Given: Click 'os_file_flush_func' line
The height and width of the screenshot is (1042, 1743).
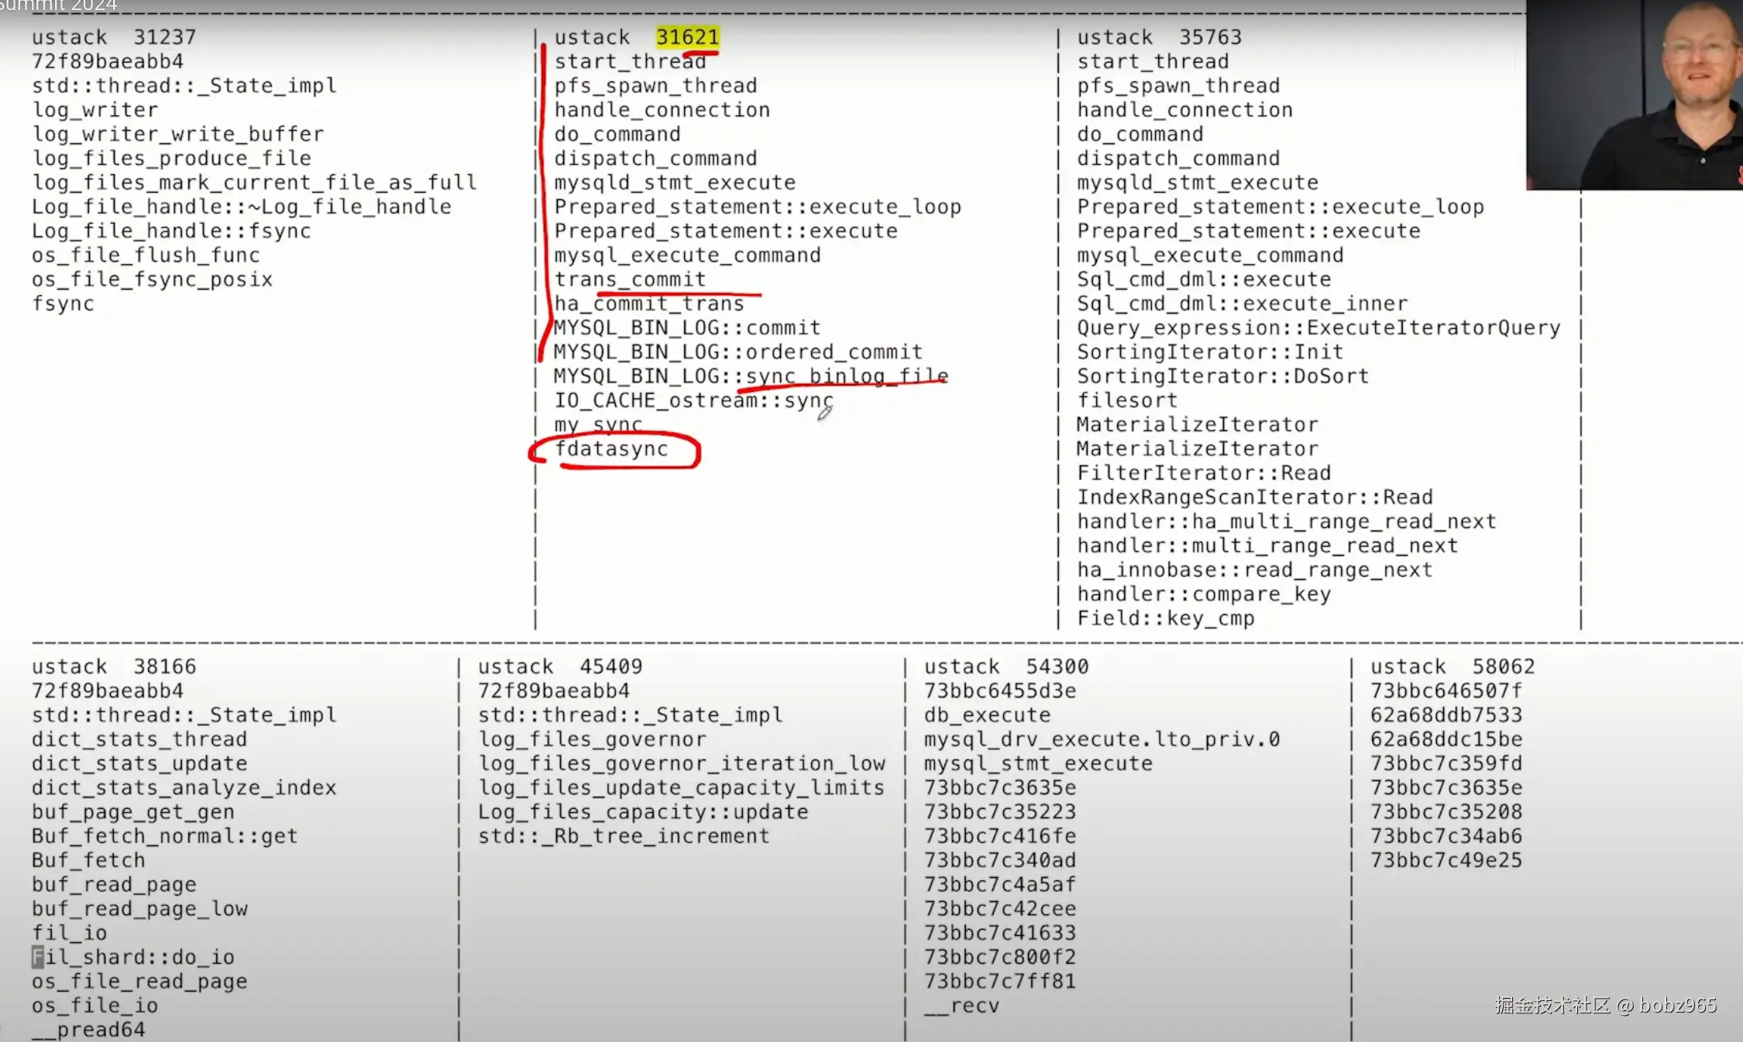Looking at the screenshot, I should 146,255.
